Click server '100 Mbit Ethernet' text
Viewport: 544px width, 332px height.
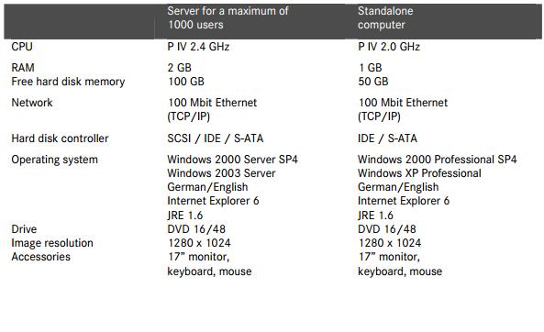212,103
